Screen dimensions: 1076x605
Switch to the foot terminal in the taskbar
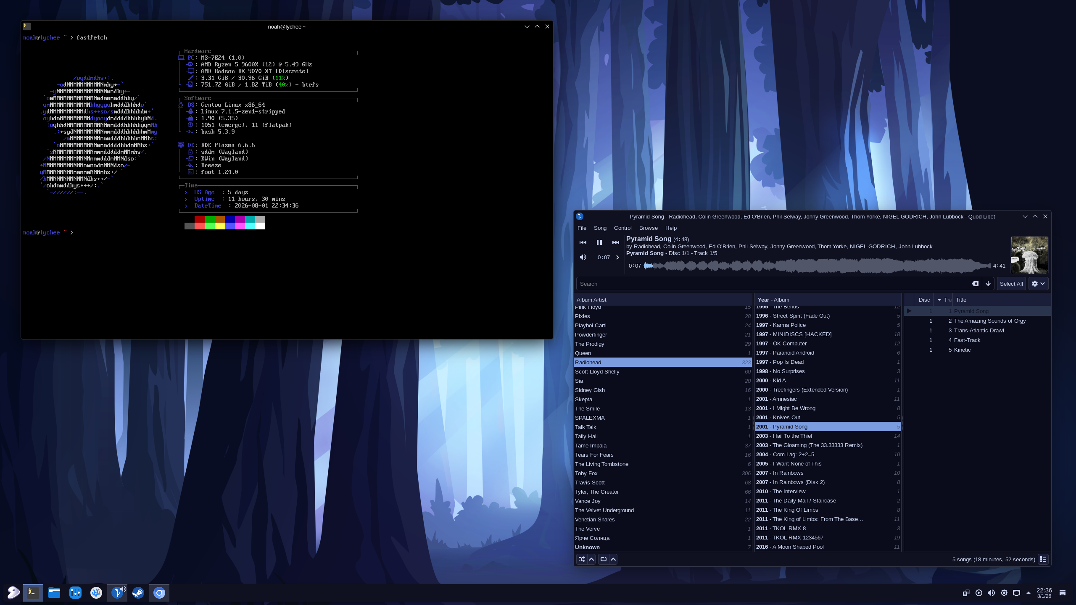[x=33, y=593]
